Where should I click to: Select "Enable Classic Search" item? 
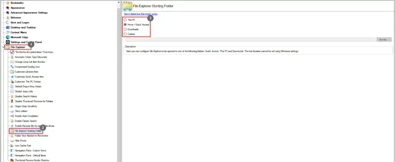26,121
